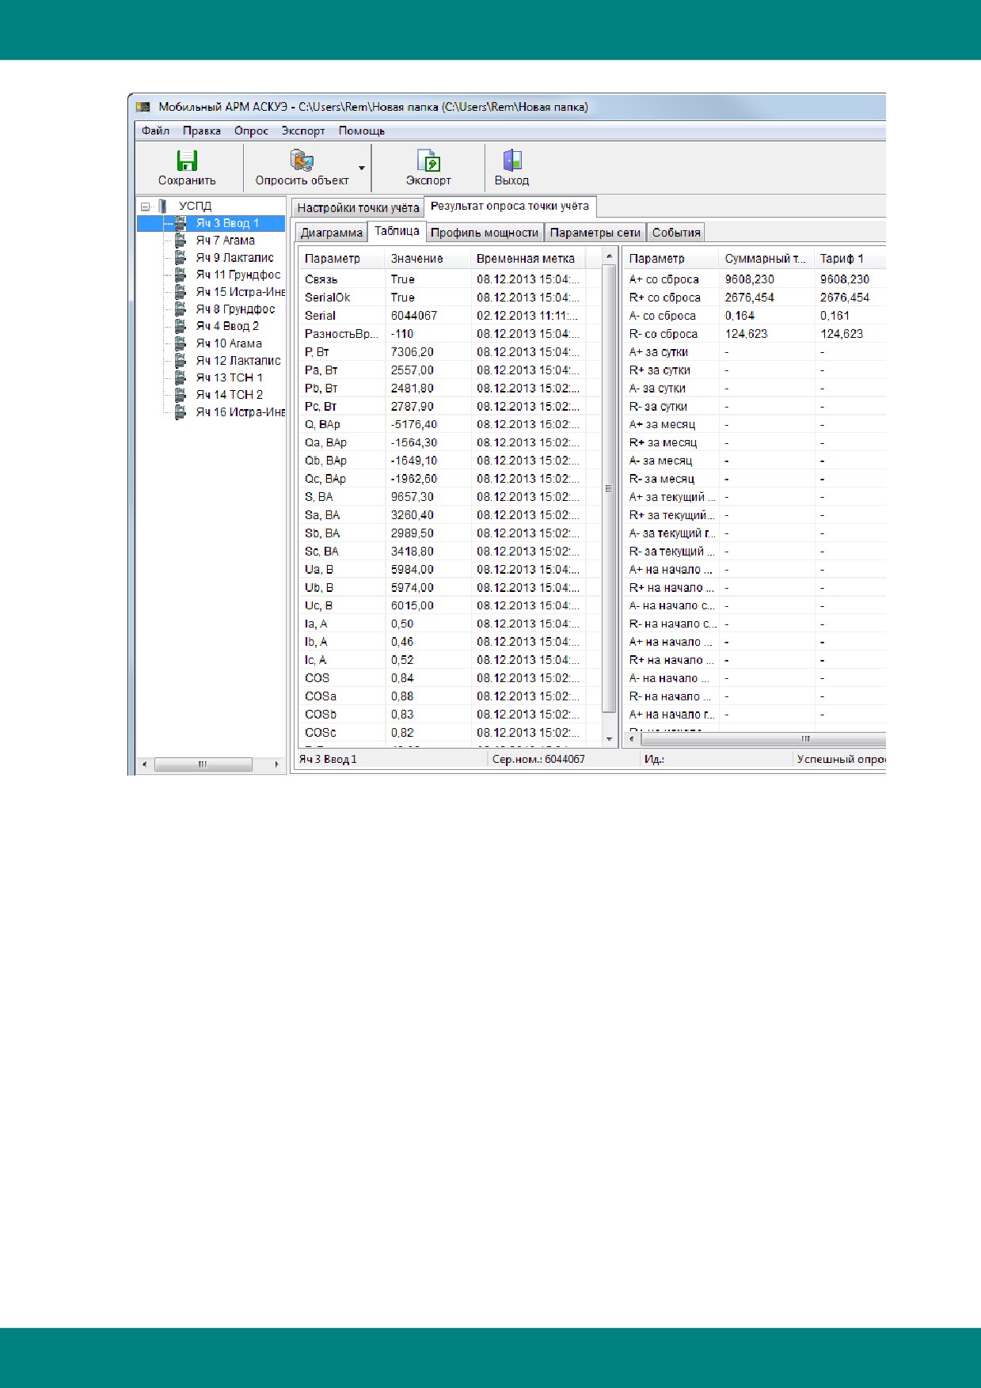This screenshot has height=1388, width=981.
Task: Click the Суммарный т... column header
Action: coord(766,259)
